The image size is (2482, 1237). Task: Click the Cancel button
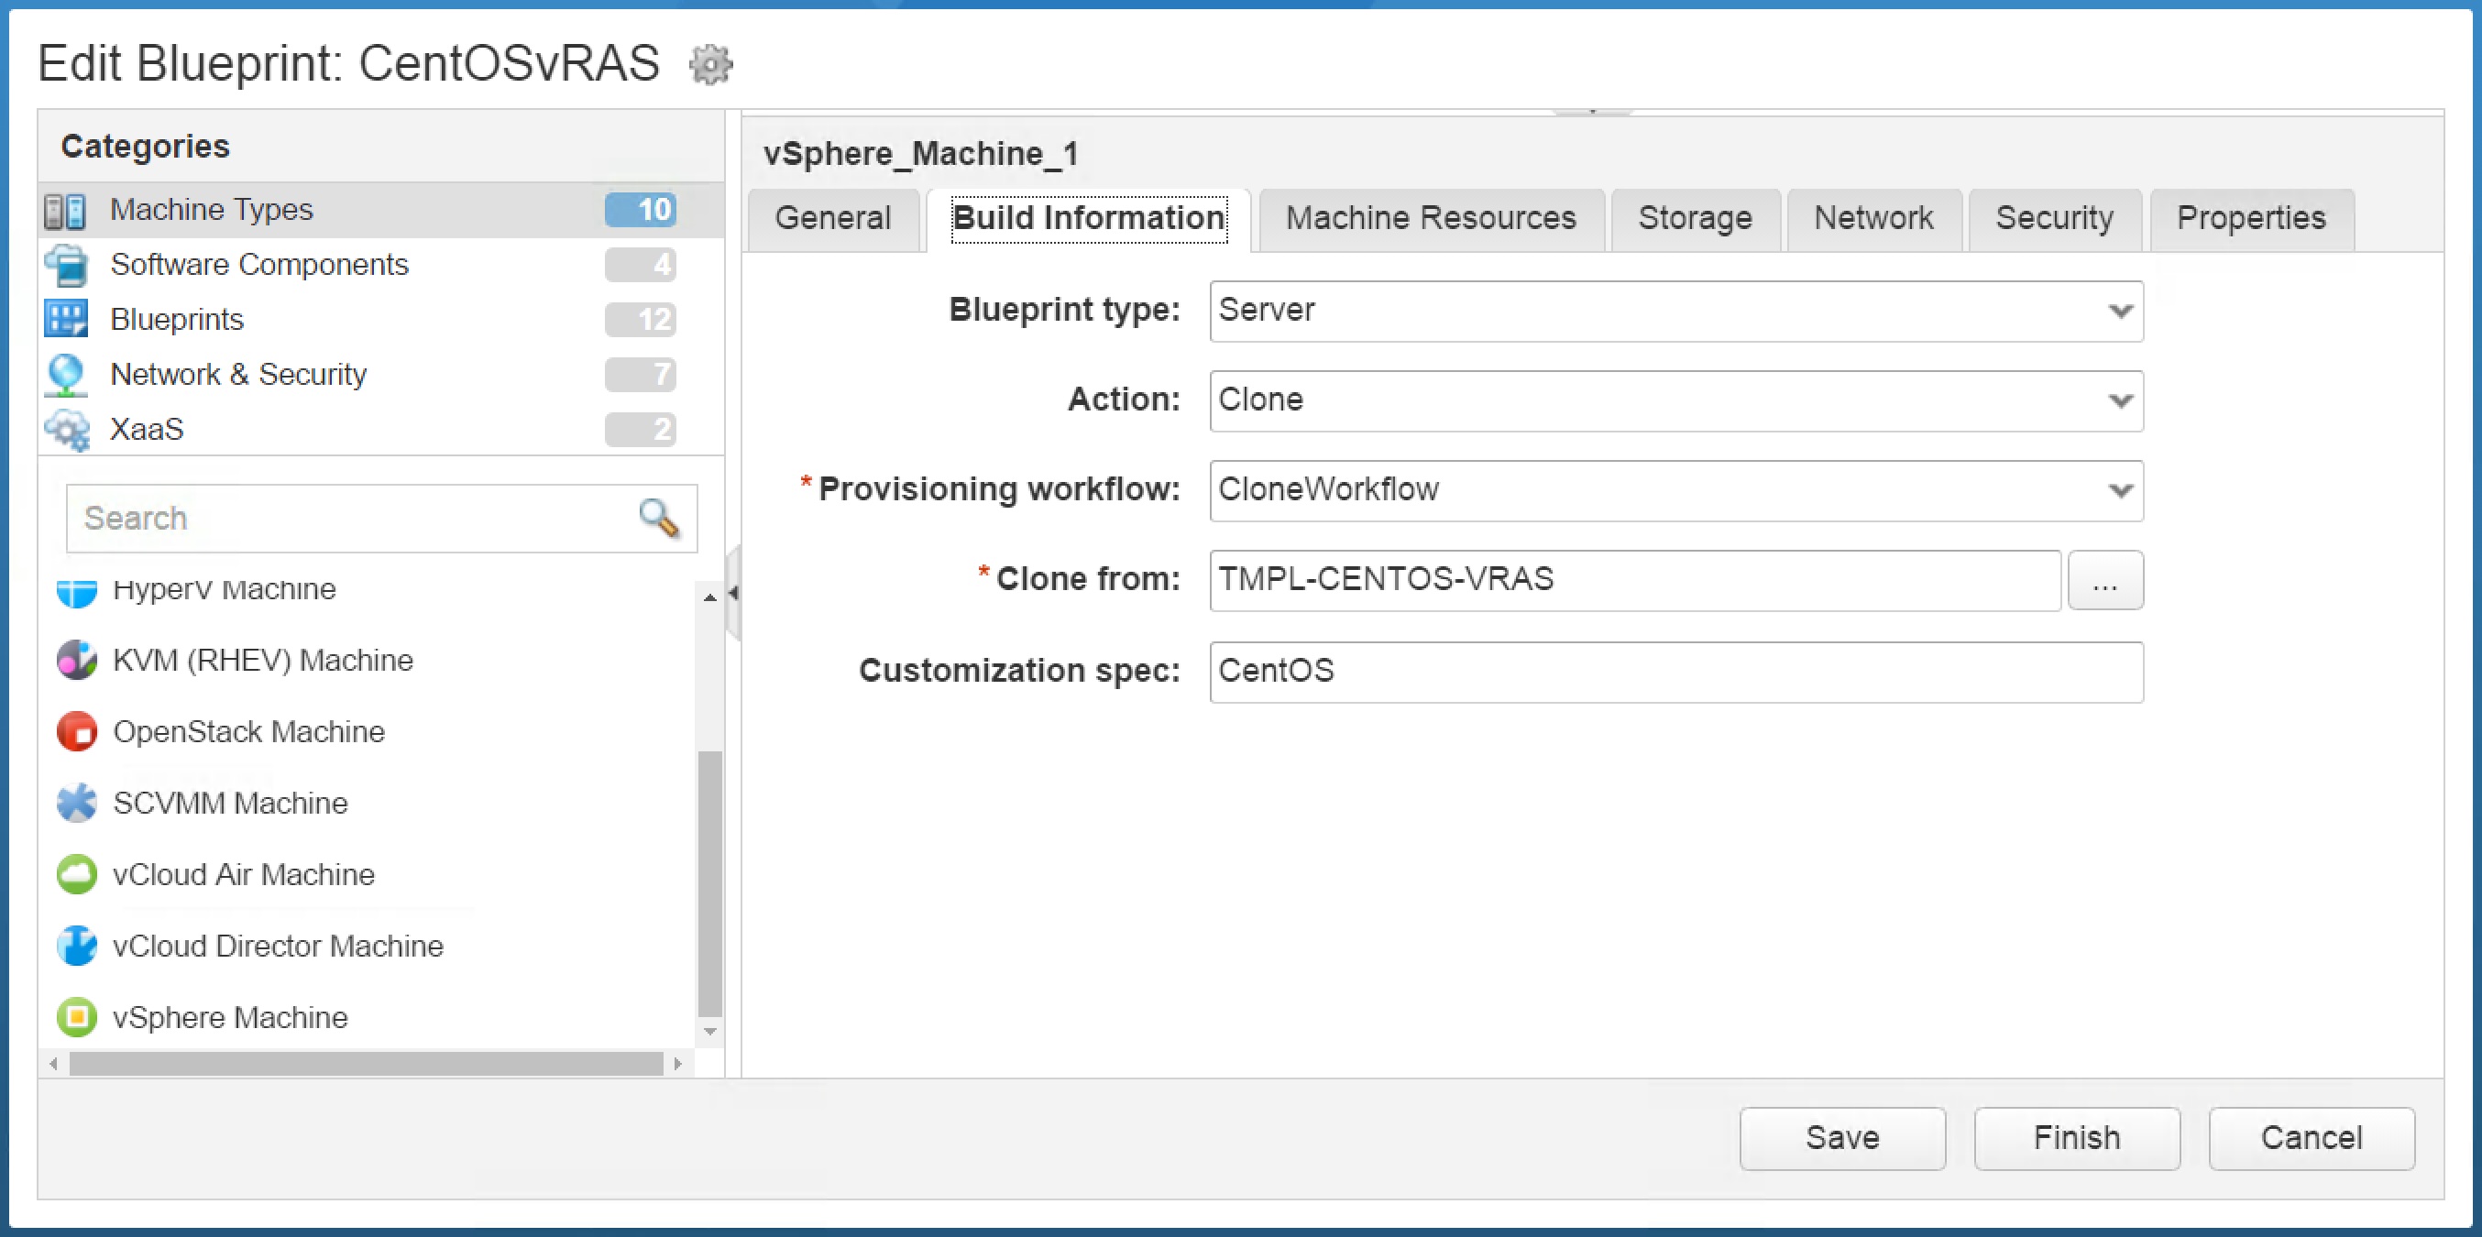pos(2312,1138)
